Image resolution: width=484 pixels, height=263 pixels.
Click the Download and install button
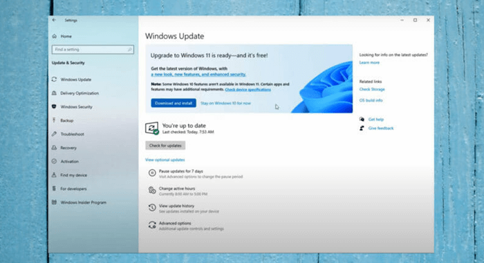point(174,103)
